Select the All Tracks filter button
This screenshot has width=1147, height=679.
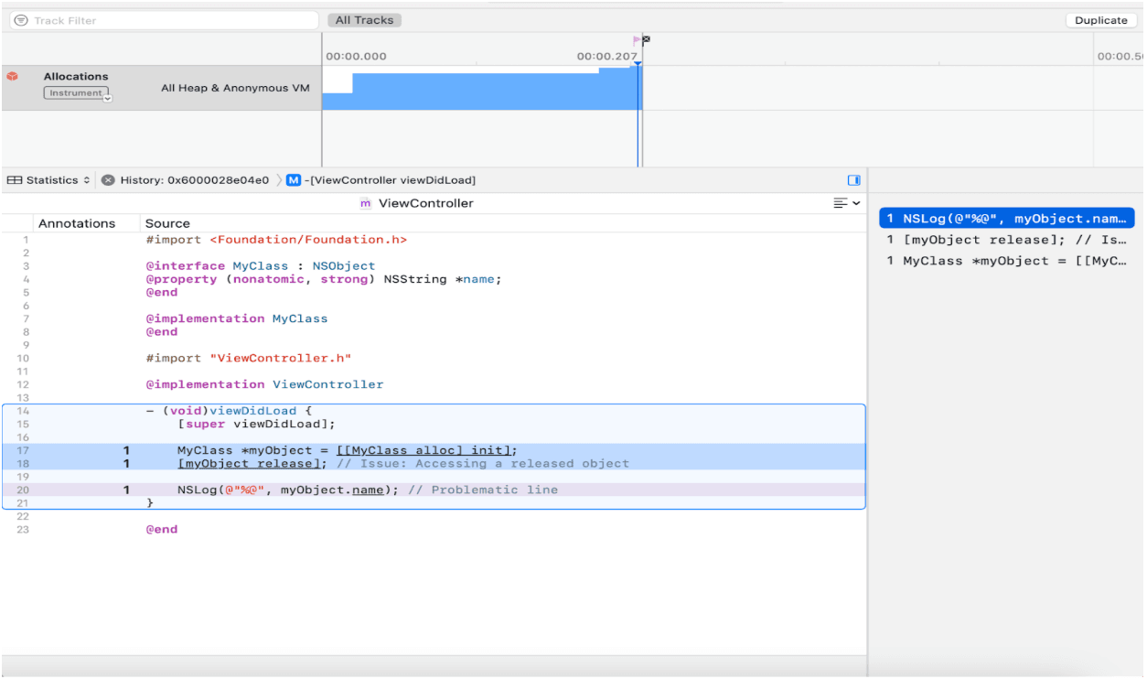pos(364,20)
